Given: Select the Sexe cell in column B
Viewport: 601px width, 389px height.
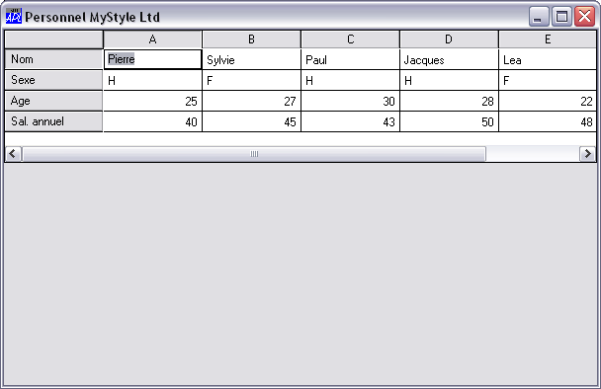Looking at the screenshot, I should coord(251,80).
